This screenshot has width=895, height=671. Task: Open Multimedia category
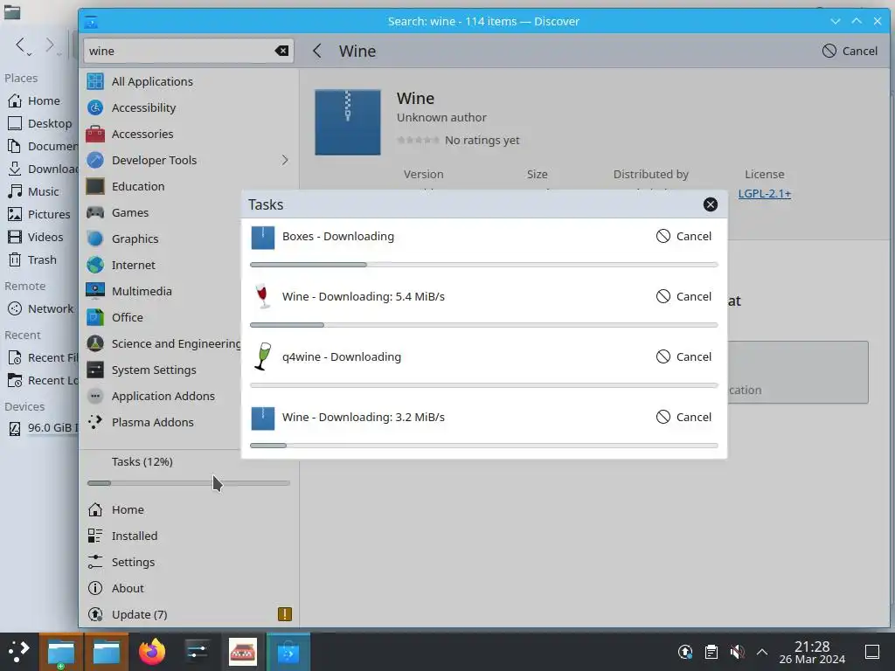162,292
